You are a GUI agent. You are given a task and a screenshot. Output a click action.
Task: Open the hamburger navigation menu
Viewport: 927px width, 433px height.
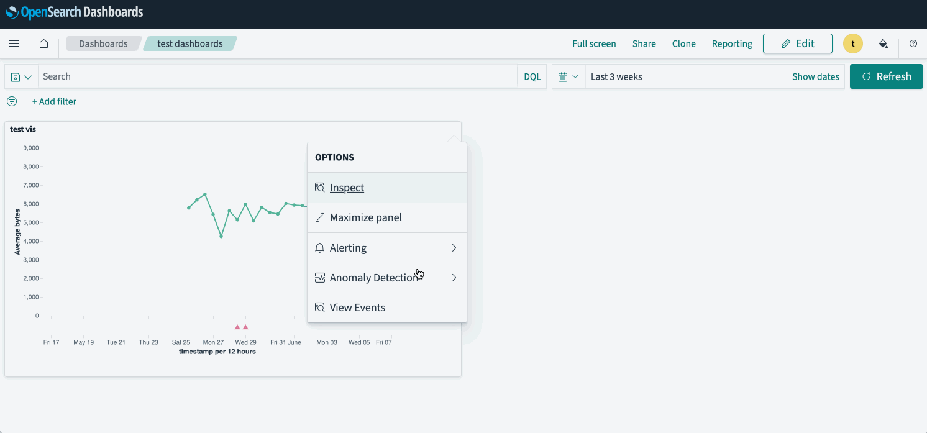(x=14, y=43)
